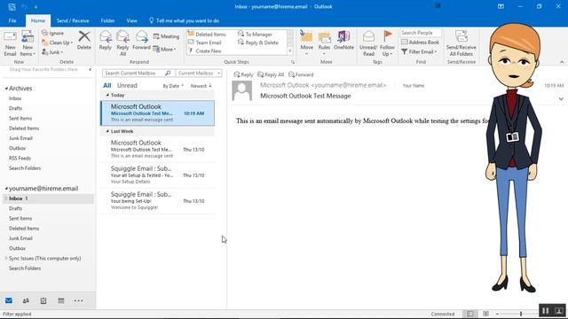The width and height of the screenshot is (568, 319).
Task: Toggle Newest sort order
Action: click(201, 86)
